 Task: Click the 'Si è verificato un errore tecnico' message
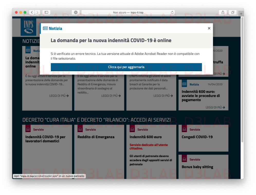click(125, 56)
